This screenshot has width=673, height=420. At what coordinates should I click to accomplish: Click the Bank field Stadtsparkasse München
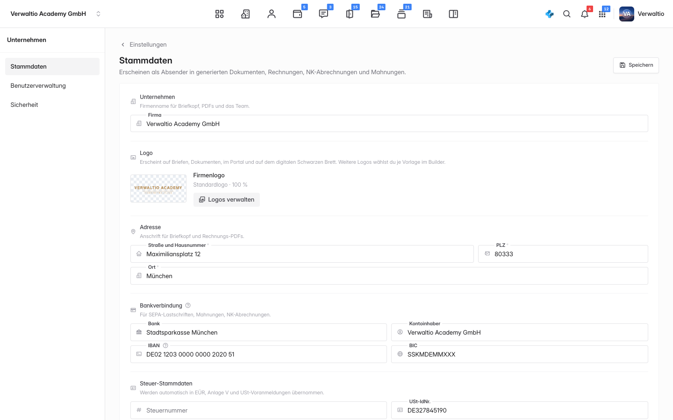(x=258, y=332)
